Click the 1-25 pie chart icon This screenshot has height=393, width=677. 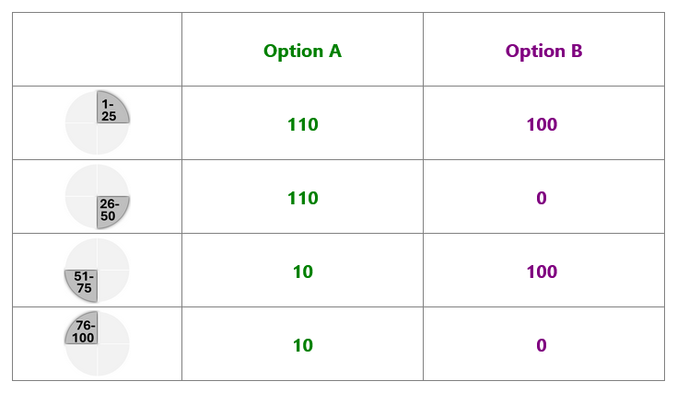point(97,122)
